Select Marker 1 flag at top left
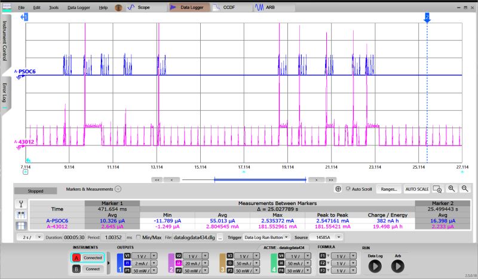The height and width of the screenshot is (279, 478). (24, 17)
